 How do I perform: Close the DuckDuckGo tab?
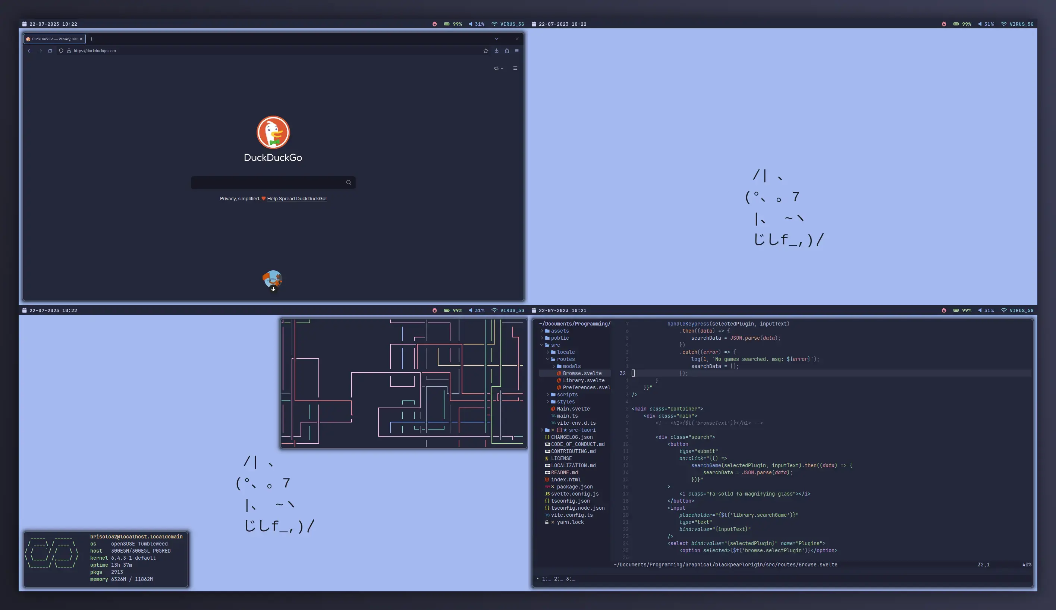tap(81, 39)
